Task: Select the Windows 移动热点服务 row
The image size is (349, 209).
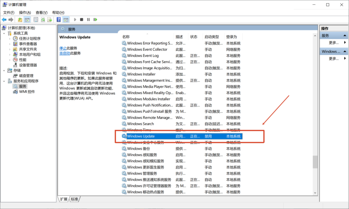Action: click(182, 192)
